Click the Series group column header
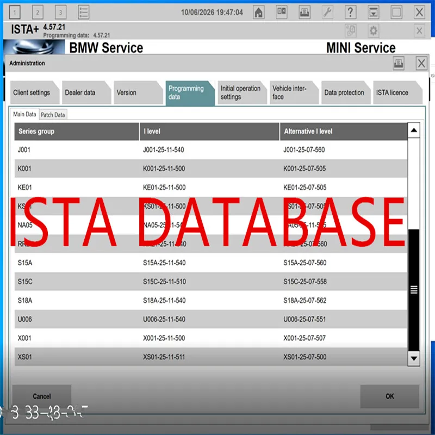This screenshot has height=435, width=435. 77,132
